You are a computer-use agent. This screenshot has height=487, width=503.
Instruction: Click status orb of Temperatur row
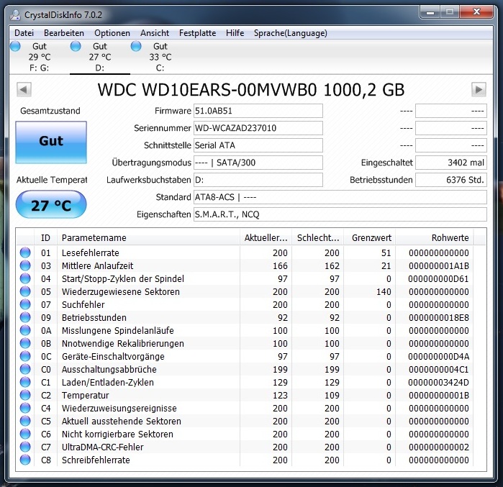[25, 395]
